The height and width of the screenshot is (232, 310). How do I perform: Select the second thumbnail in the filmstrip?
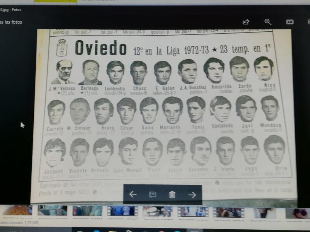coord(52,212)
